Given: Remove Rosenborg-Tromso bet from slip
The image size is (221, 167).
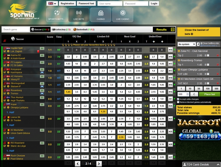Looking at the screenshot, I should point(218,65).
